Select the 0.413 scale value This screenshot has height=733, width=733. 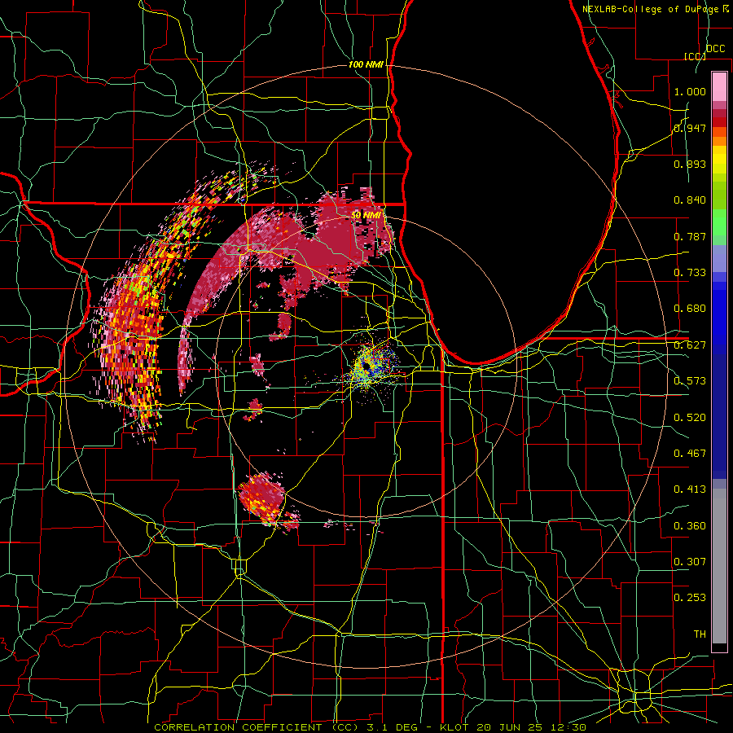[x=690, y=489]
